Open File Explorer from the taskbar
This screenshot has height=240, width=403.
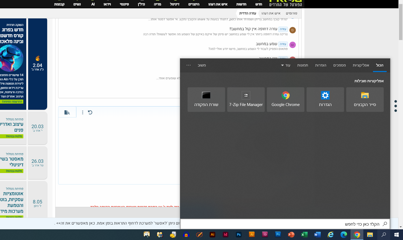[370, 235]
